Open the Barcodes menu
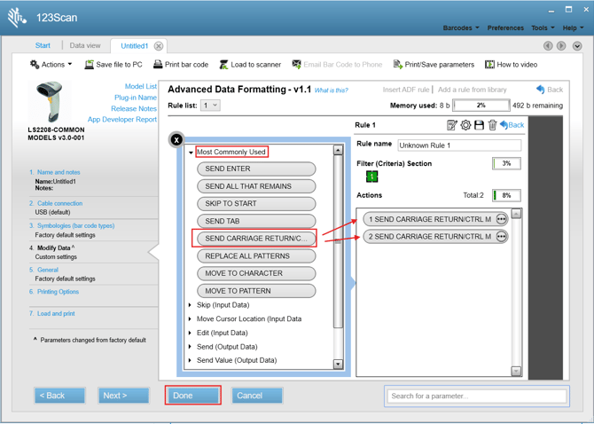Screen dimensions: 594x424 click(460, 27)
